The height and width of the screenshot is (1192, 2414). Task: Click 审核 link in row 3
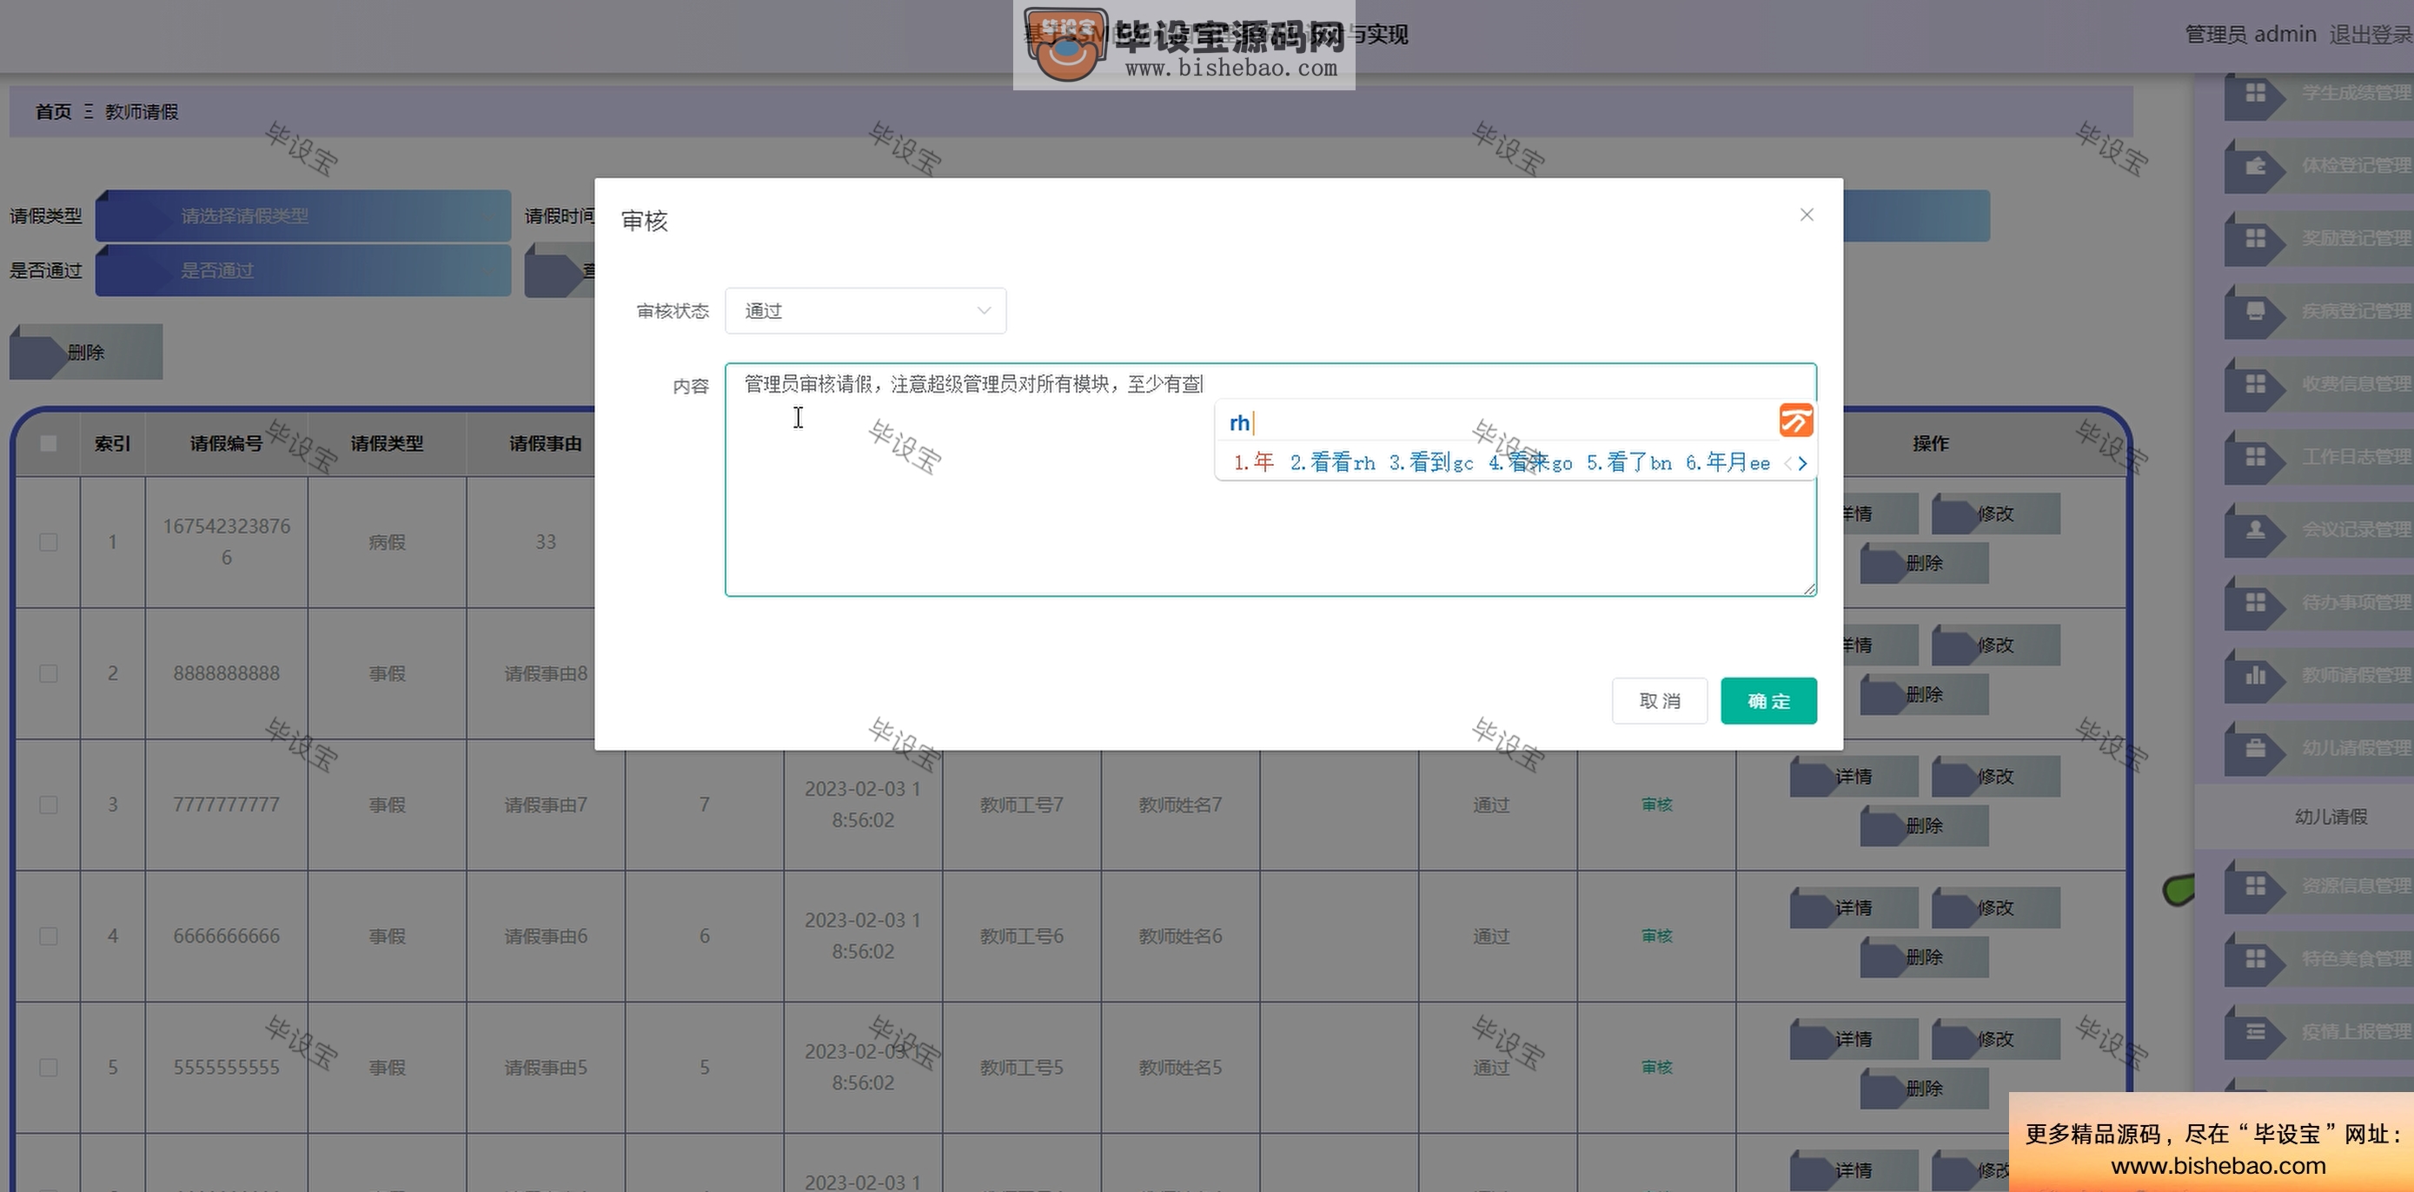point(1656,805)
